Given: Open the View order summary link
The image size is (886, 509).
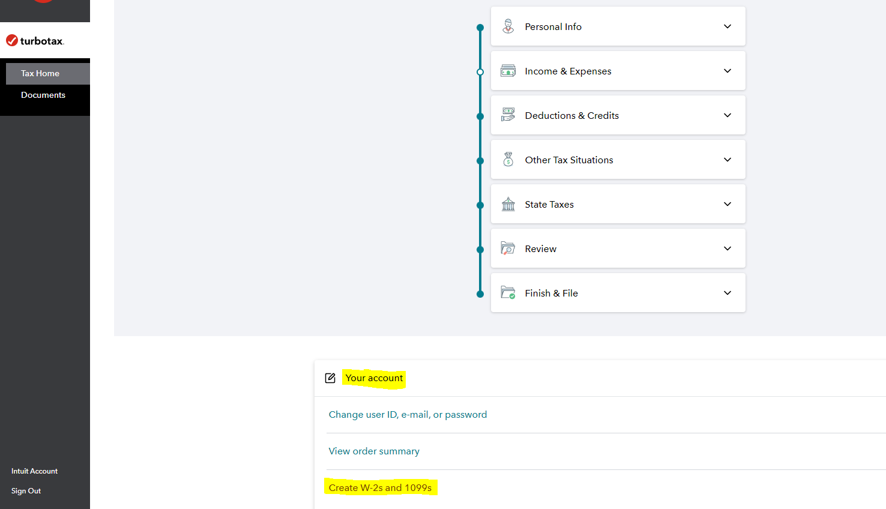Looking at the screenshot, I should coord(374,451).
